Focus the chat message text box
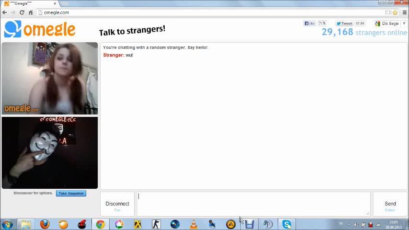This screenshot has height=230, width=409. (253, 204)
